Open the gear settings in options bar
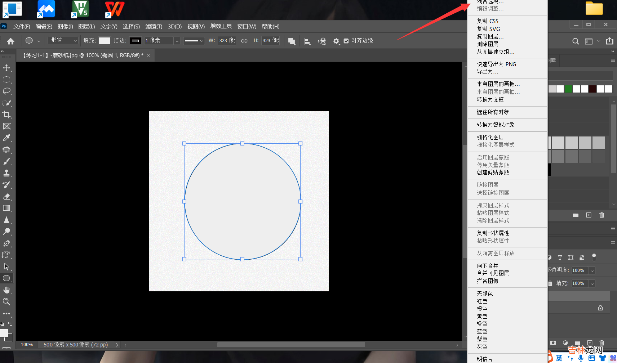Image resolution: width=617 pixels, height=363 pixels. pos(336,41)
